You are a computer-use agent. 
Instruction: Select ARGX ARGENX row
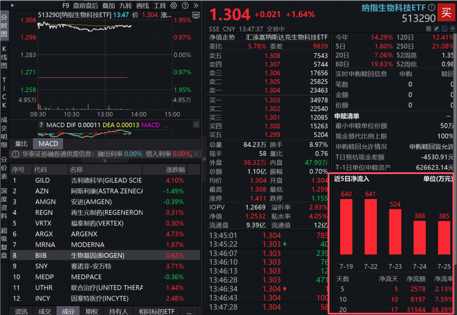[x=105, y=234]
